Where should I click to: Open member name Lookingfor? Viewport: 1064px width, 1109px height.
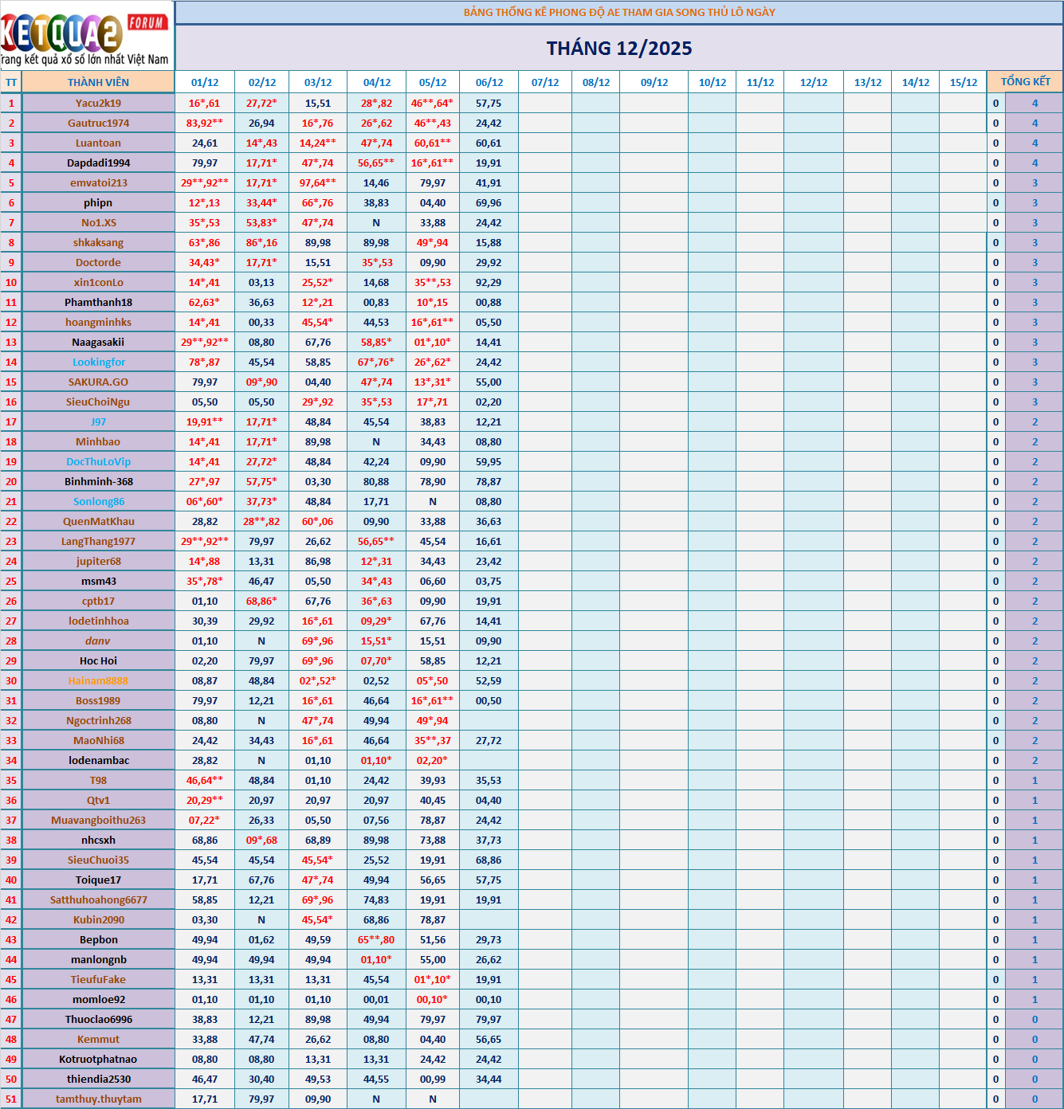[x=99, y=362]
